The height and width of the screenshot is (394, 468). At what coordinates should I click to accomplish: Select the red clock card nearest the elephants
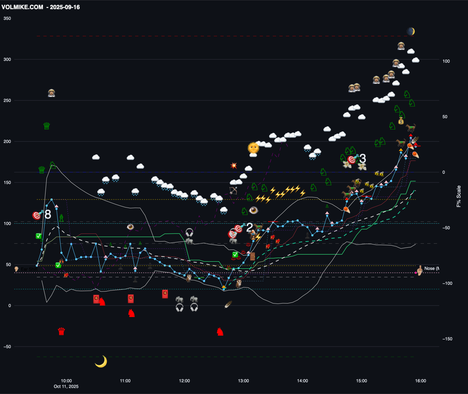point(165,294)
